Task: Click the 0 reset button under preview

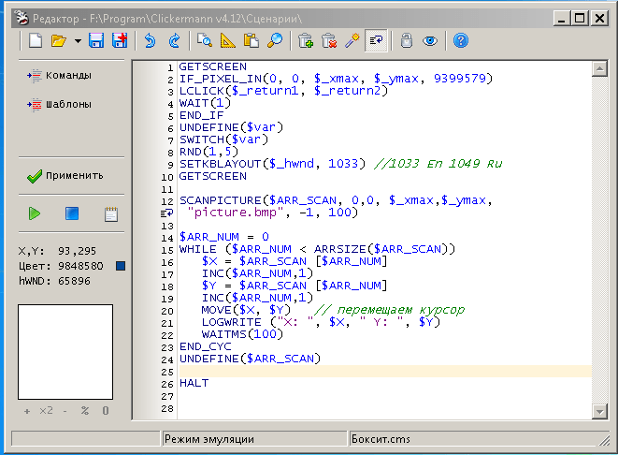Action: (x=106, y=410)
